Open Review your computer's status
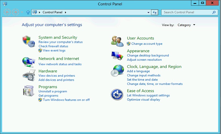The image size is (221, 134). point(61,42)
